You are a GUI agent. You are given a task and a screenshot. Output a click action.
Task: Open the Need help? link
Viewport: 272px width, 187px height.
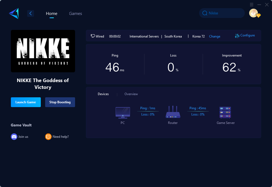point(61,137)
